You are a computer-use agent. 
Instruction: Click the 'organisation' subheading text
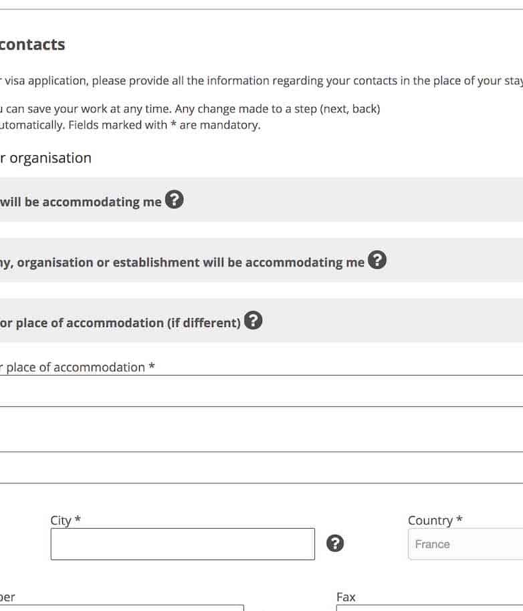coord(50,158)
